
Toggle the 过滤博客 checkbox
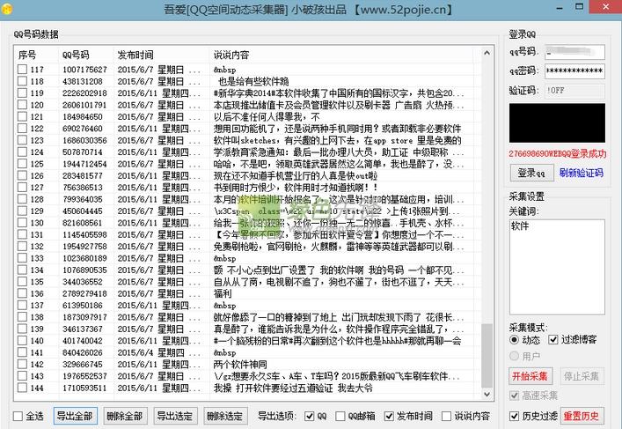[553, 340]
